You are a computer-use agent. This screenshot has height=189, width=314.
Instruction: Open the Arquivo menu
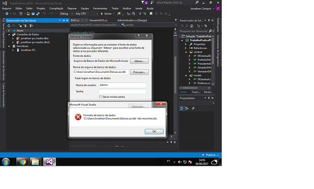pyautogui.click(x=7, y=8)
